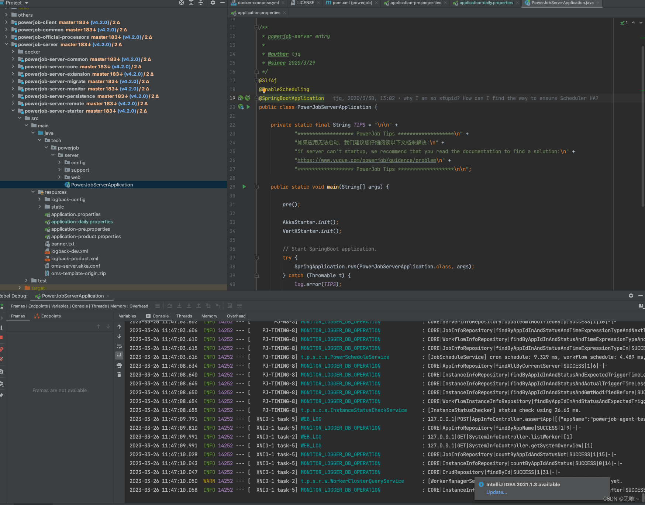
Task: Expand powerjob-client module
Action: (x=6, y=22)
